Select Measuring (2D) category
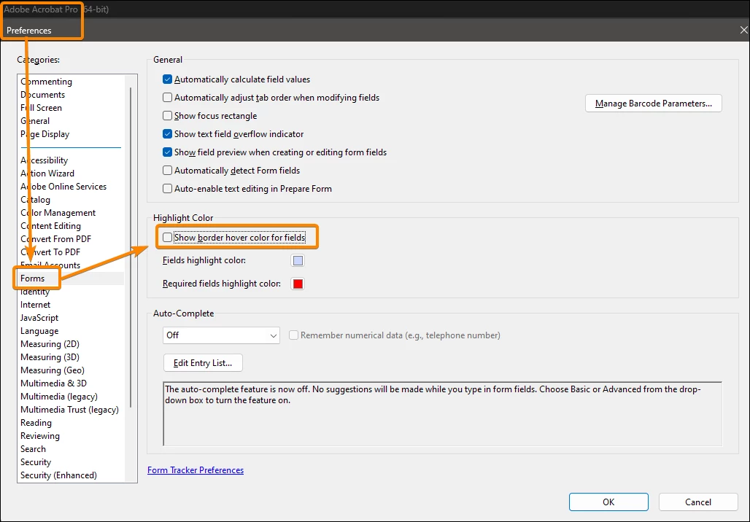750x522 pixels. (50, 344)
